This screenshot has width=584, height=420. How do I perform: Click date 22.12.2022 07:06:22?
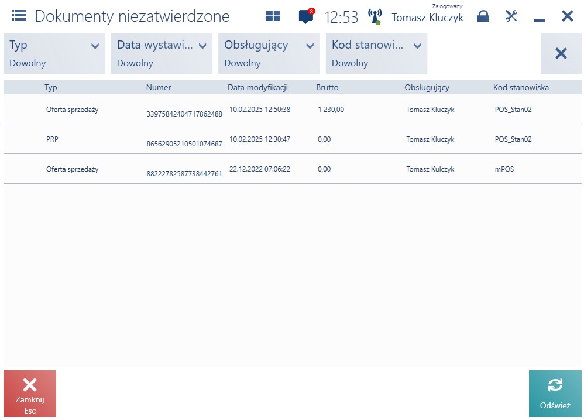click(260, 169)
